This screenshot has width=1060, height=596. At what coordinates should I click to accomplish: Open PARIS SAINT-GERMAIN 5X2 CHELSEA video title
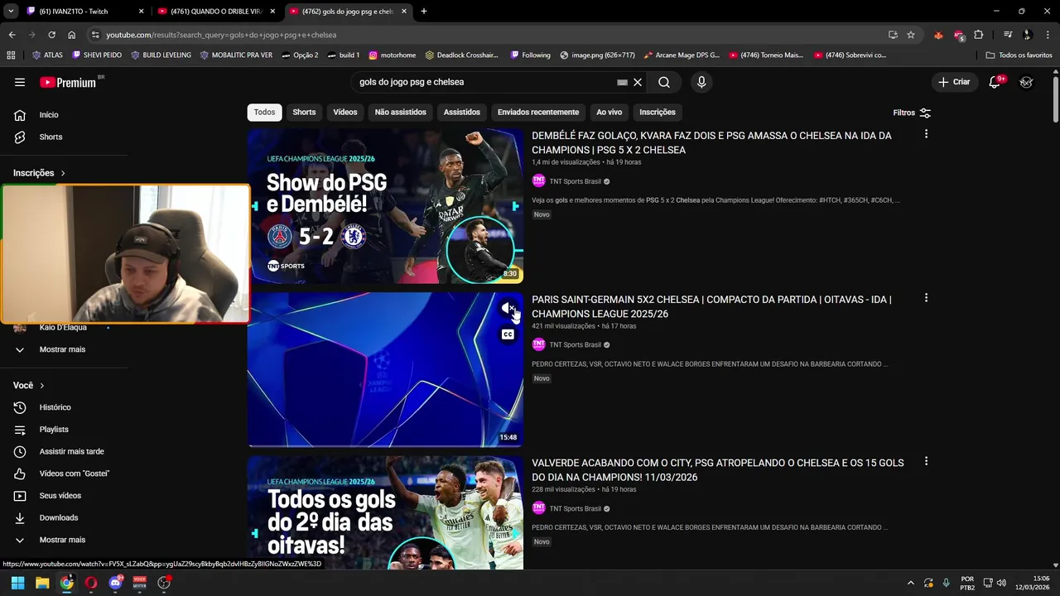[711, 306]
